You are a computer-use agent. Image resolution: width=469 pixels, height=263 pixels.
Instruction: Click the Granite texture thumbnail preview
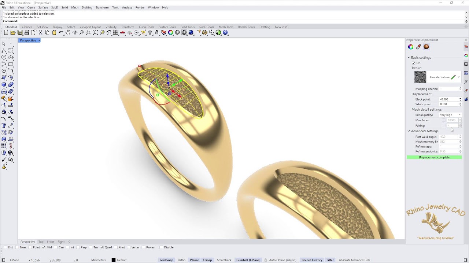click(420, 77)
